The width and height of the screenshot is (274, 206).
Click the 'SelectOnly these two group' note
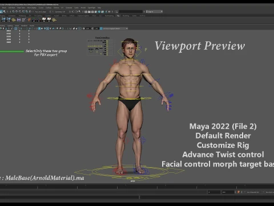click(x=46, y=53)
